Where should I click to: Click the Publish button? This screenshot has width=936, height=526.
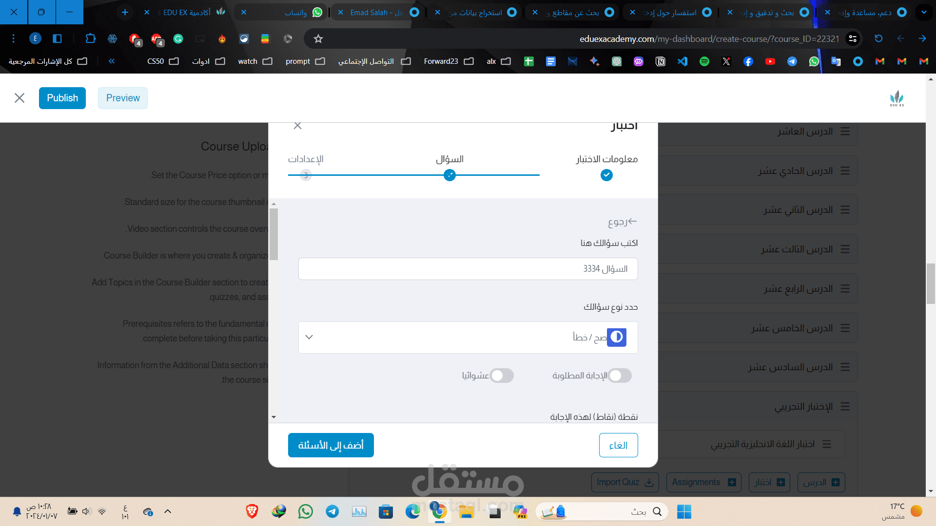point(62,98)
